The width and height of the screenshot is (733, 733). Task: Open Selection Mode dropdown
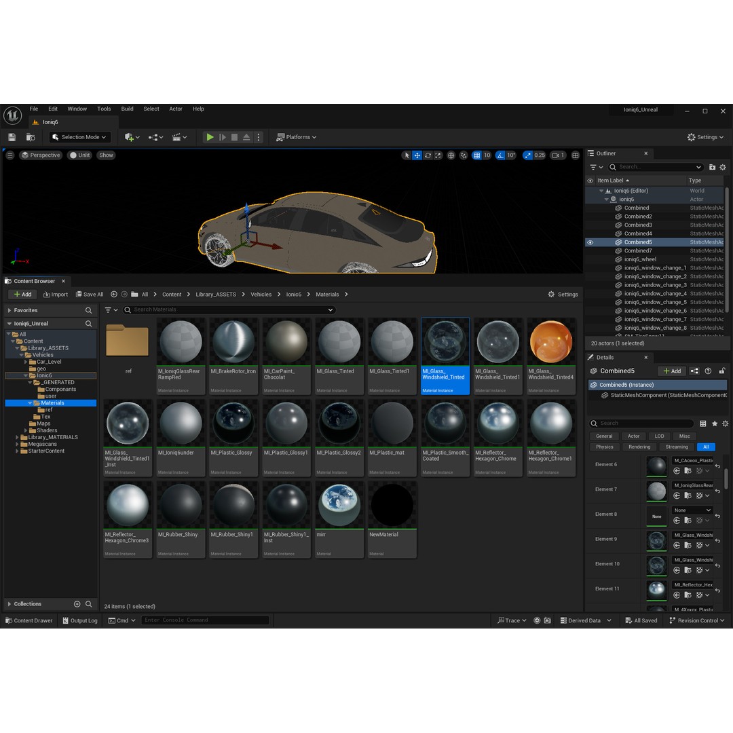click(80, 137)
